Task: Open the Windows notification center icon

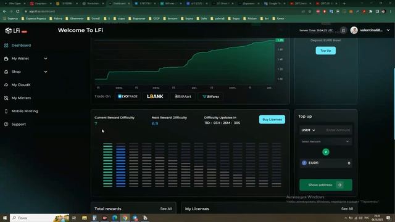Action: [x=388, y=218]
